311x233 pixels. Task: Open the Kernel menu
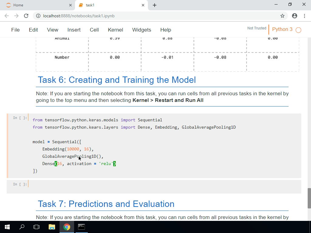click(115, 30)
